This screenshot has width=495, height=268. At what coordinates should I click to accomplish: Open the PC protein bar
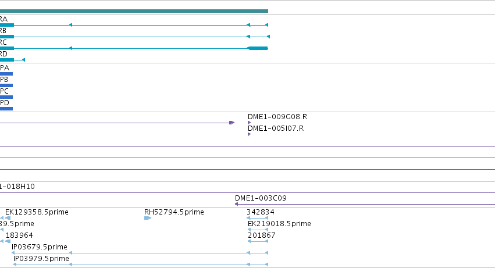click(x=6, y=97)
